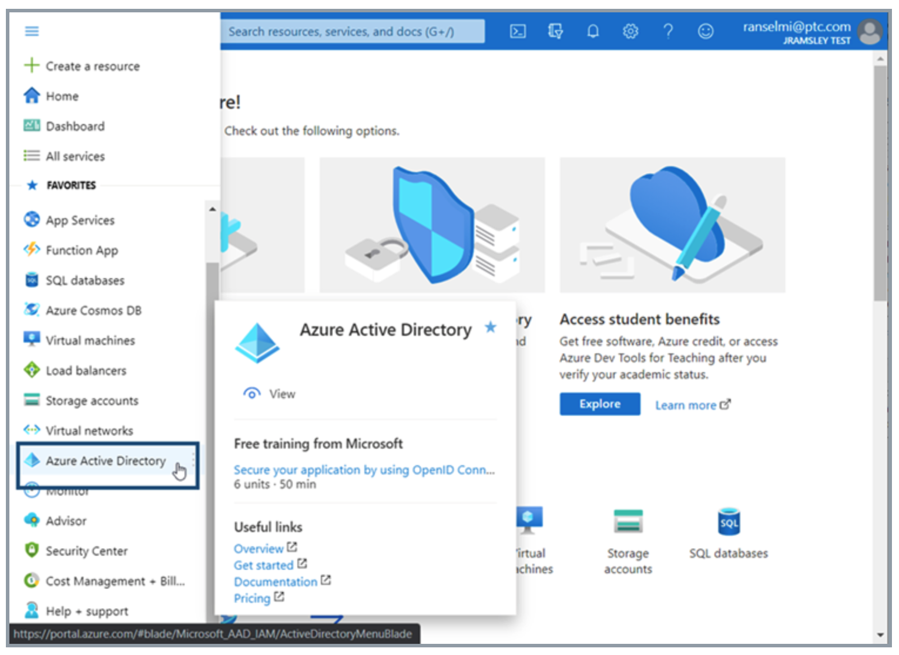Screen dimensions: 899x655
Task: Click the Storage accounts sidebar icon
Action: pyautogui.click(x=32, y=400)
